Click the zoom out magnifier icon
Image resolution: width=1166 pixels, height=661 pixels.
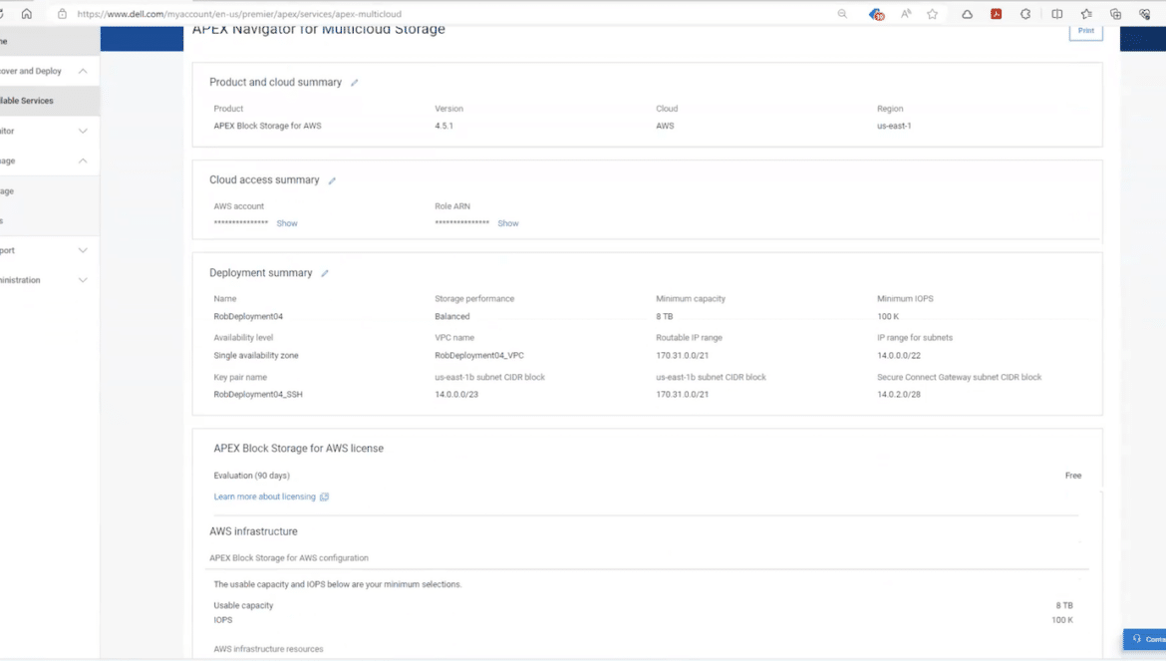click(x=842, y=13)
